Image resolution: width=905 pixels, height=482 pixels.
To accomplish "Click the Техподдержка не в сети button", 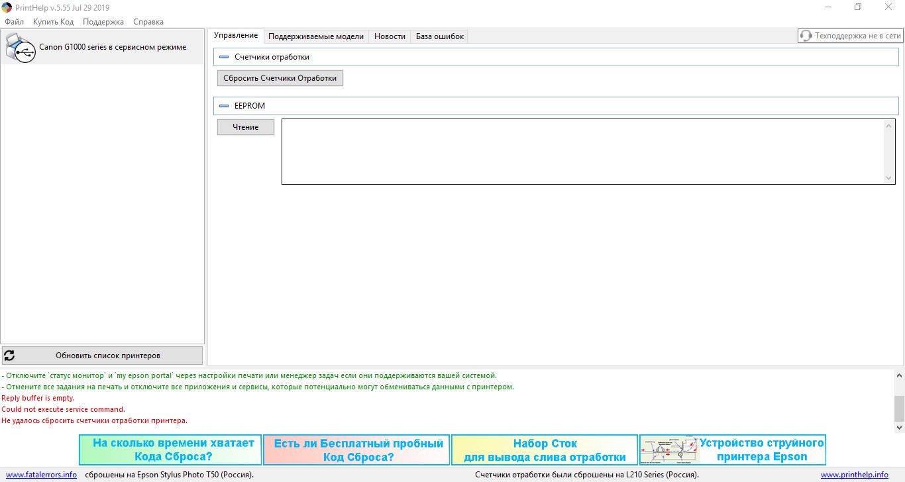I will pyautogui.click(x=851, y=36).
